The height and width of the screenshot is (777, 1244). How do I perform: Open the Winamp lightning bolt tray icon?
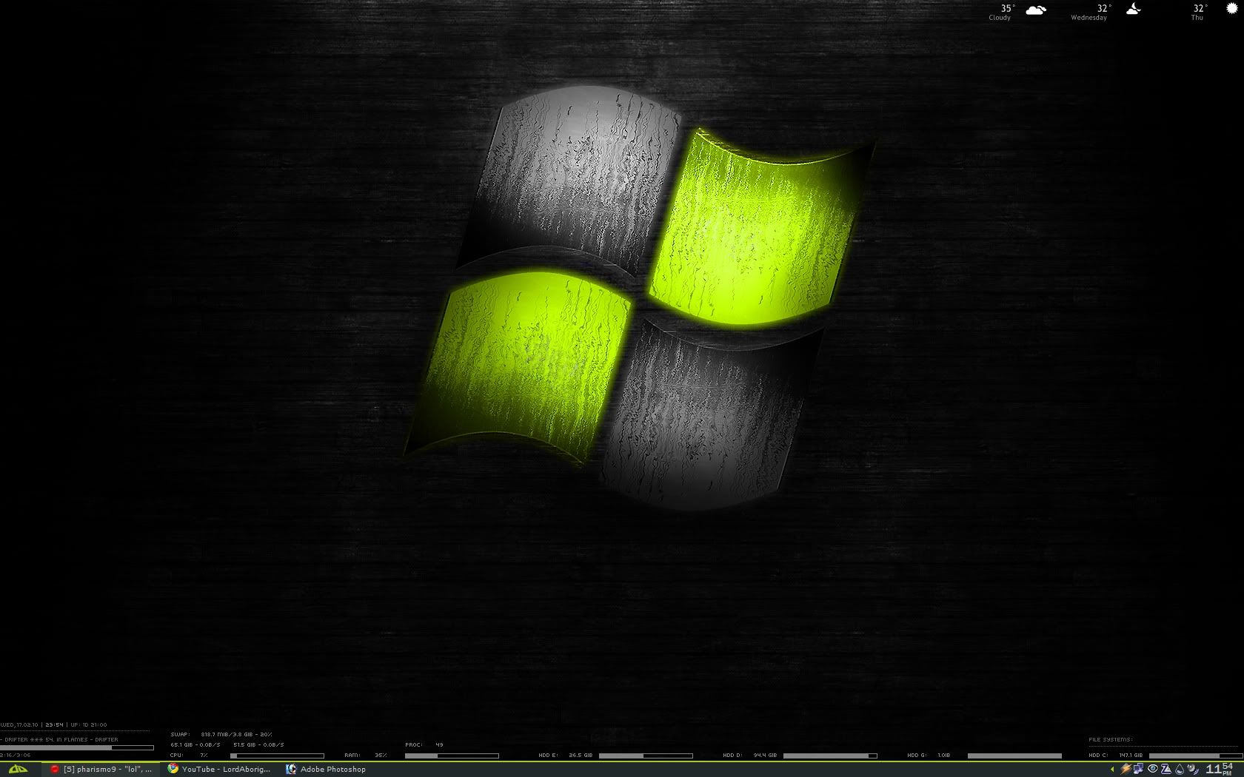tap(1126, 770)
